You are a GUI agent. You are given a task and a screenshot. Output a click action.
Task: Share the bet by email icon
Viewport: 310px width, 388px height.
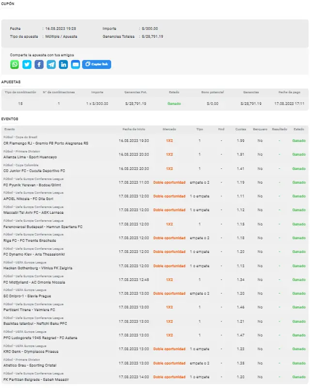[76, 65]
